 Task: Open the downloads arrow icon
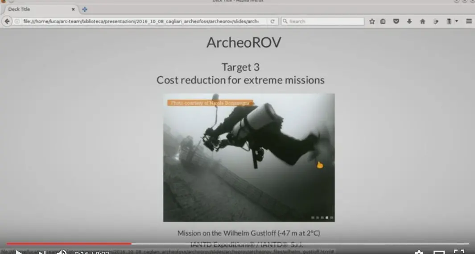click(x=409, y=21)
